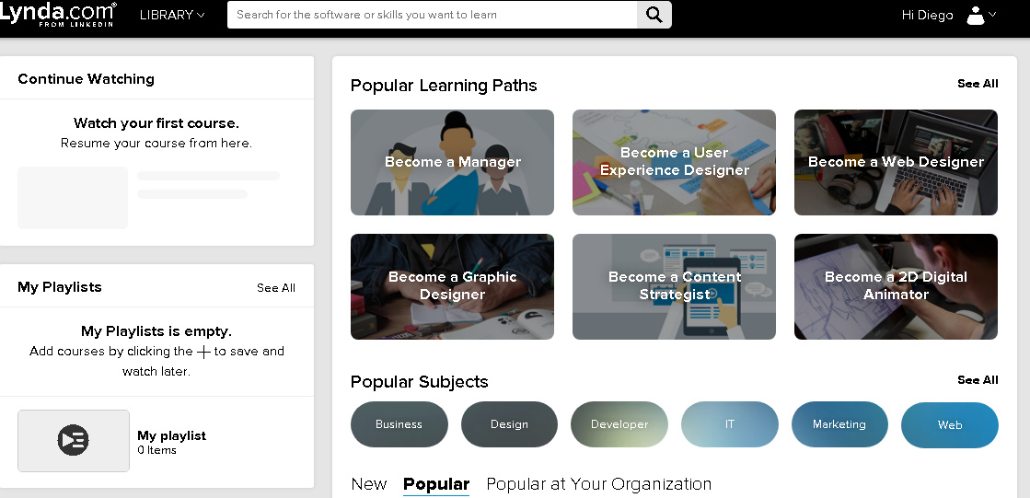Browse the Developer subject

[619, 424]
